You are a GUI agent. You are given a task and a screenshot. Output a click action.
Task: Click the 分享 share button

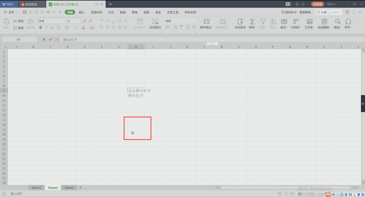(321, 12)
